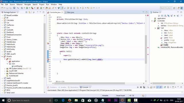This screenshot has width=184, height=103.
Task: Click the Debug bug icon in toolbar
Action: (x=22, y=8)
